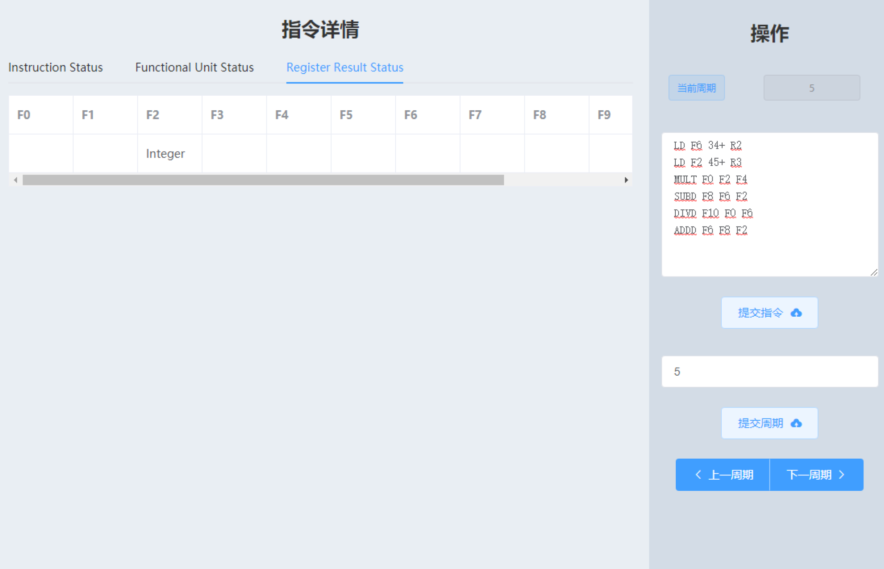
Task: Click the right chevron icon beside 下一周期
Action: click(842, 475)
